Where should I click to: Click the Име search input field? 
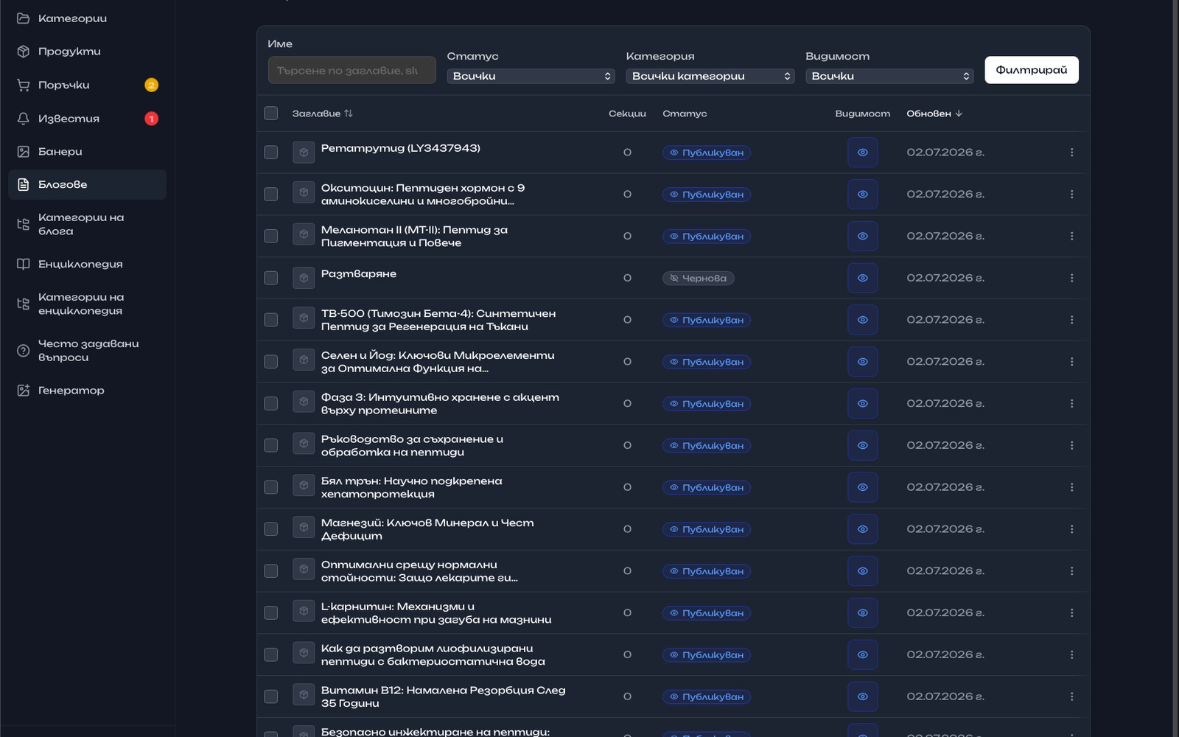[x=352, y=71]
